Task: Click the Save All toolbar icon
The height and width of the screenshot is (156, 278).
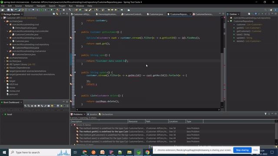Action: (12, 10)
